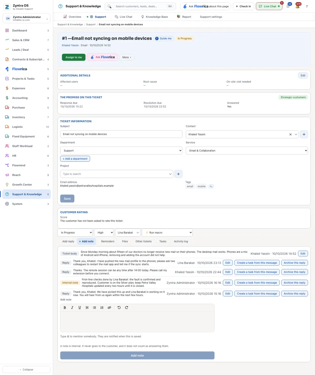Viewport: 315px width, 375px height.
Task: Click the search magnifier icon
Action: tap(109, 7)
